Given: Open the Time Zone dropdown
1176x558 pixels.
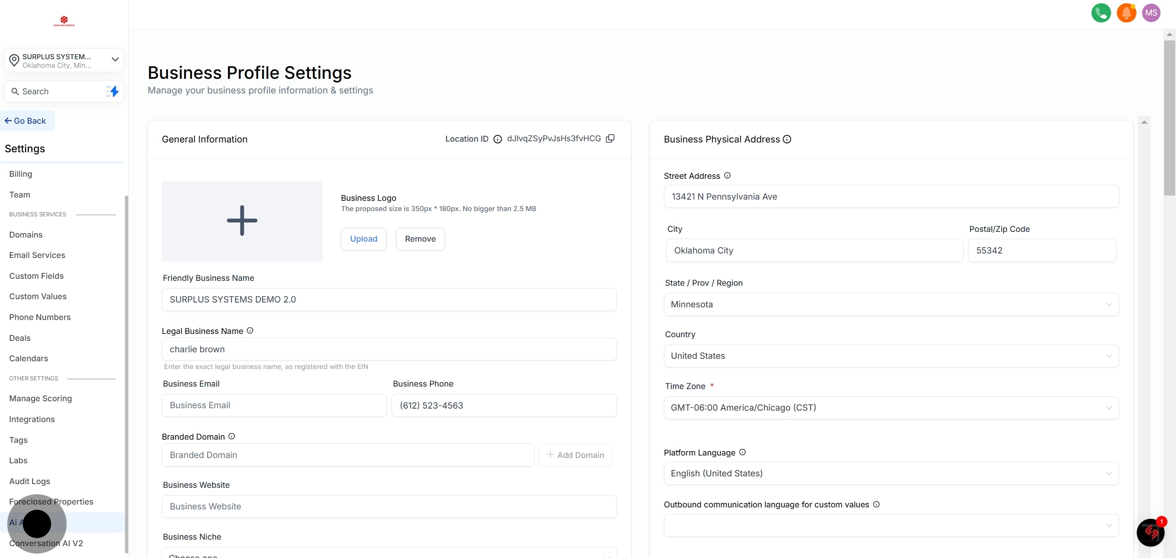Looking at the screenshot, I should pyautogui.click(x=891, y=407).
